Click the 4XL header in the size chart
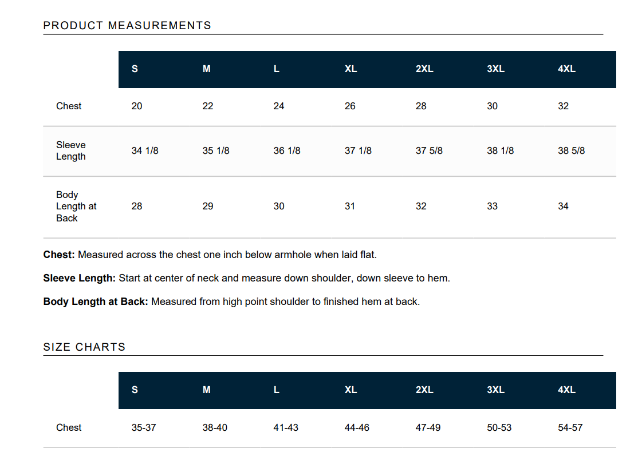This screenshot has width=642, height=468. 566,390
